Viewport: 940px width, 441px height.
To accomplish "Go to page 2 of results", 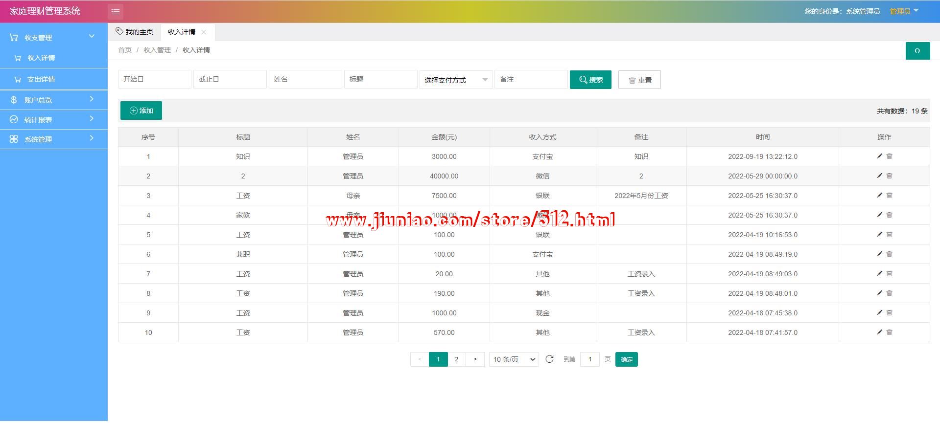I will pos(456,359).
